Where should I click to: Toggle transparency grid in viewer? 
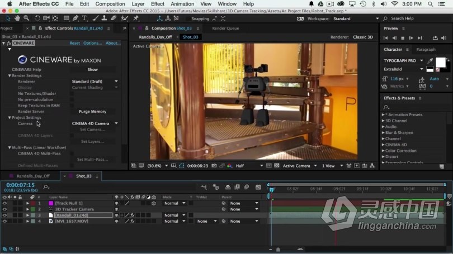276,166
